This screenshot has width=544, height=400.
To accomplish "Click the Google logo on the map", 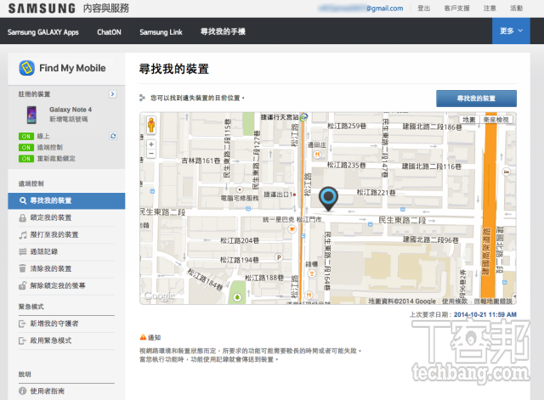I will coord(159,296).
